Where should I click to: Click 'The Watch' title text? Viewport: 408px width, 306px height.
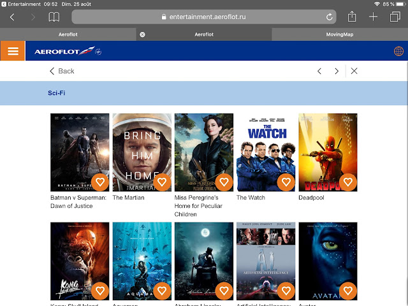pos(251,198)
